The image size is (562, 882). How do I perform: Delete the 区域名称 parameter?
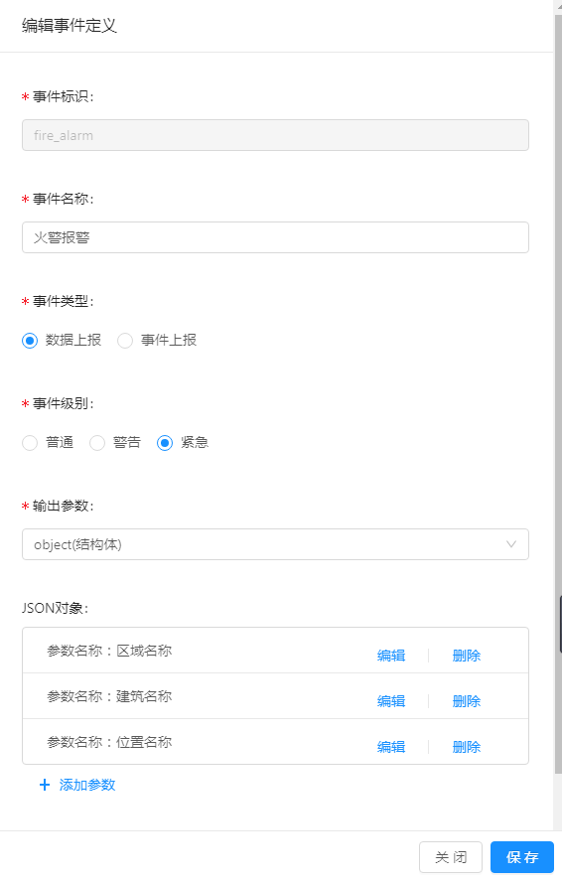(x=467, y=656)
